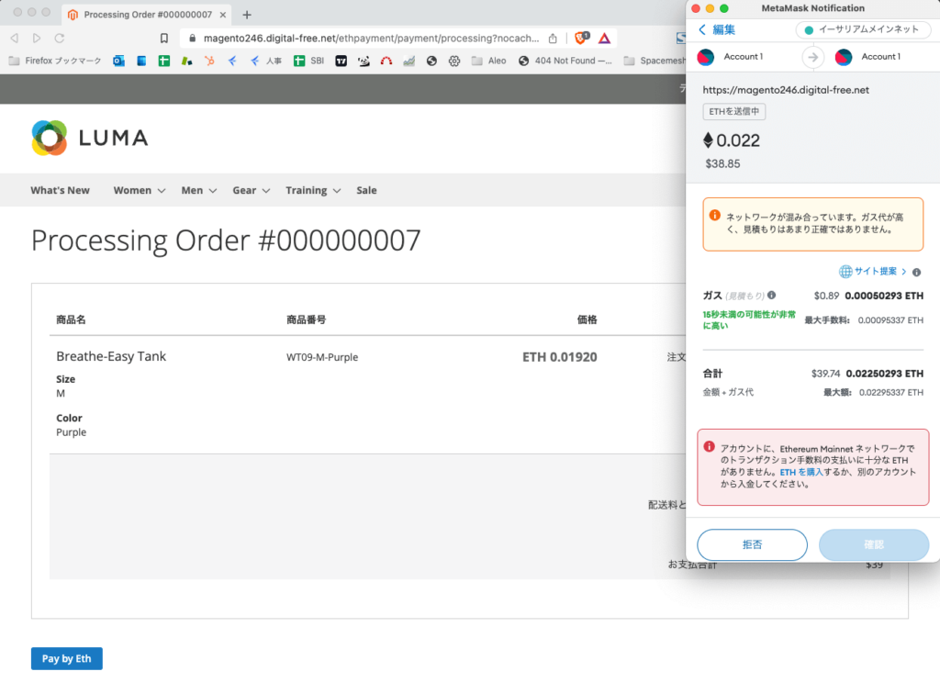Click the Pay by Eth button
940x694 pixels.
click(x=66, y=658)
